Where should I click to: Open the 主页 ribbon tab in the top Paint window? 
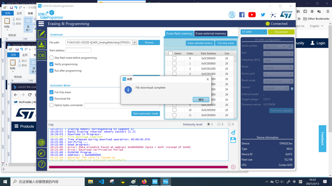pos(19,13)
